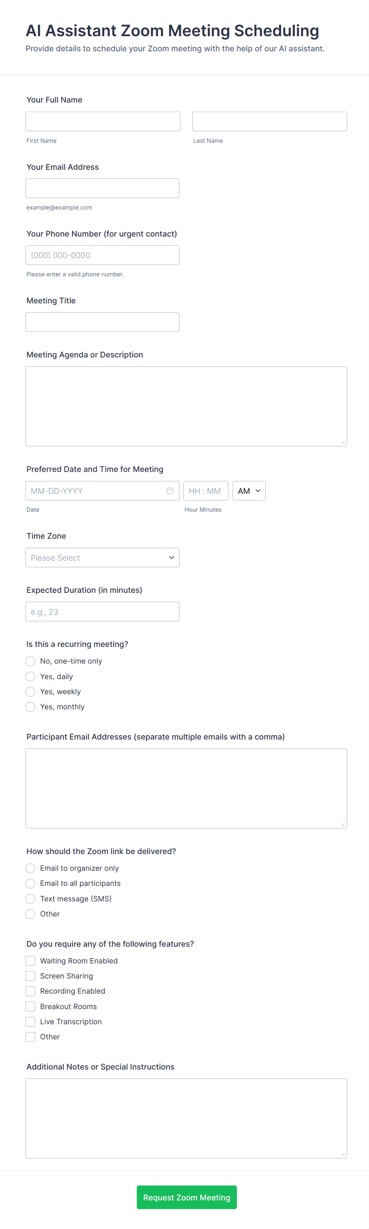Pick 'Text message (SMS)' delivery option

click(x=31, y=898)
